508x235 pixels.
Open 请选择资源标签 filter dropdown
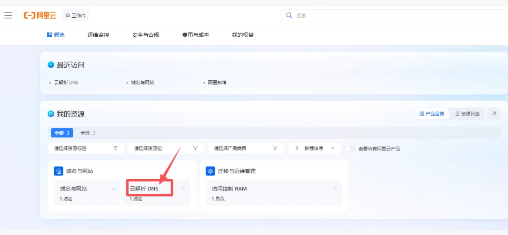point(86,149)
